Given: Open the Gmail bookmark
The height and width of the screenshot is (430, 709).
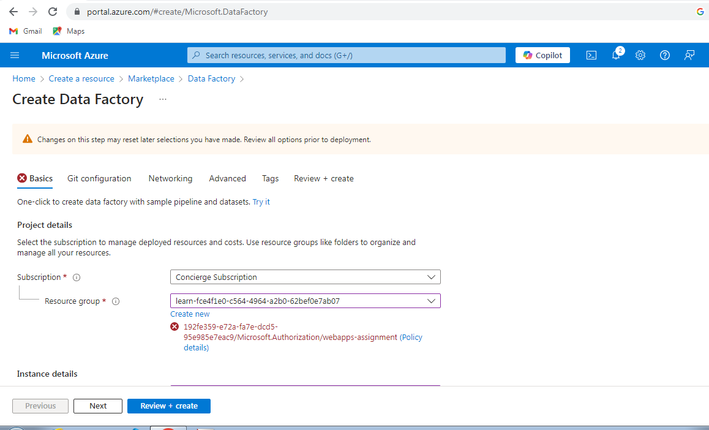Looking at the screenshot, I should (24, 31).
